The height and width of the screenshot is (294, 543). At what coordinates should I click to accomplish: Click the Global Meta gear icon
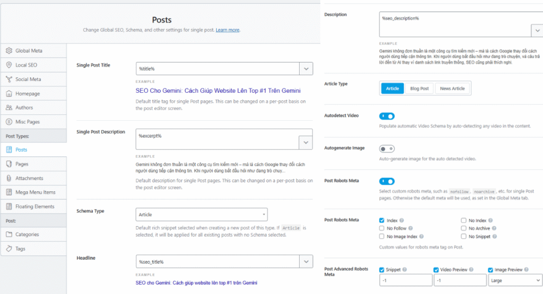coord(9,51)
